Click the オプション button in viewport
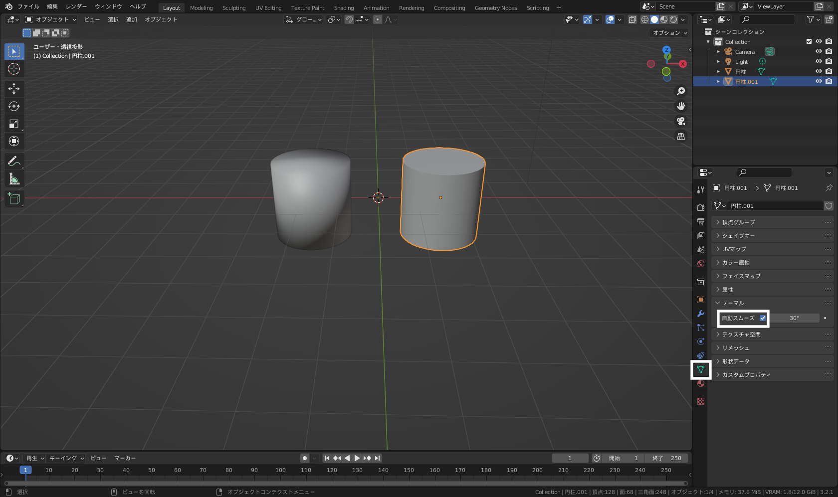Screen dimensions: 838x497 tap(669, 33)
